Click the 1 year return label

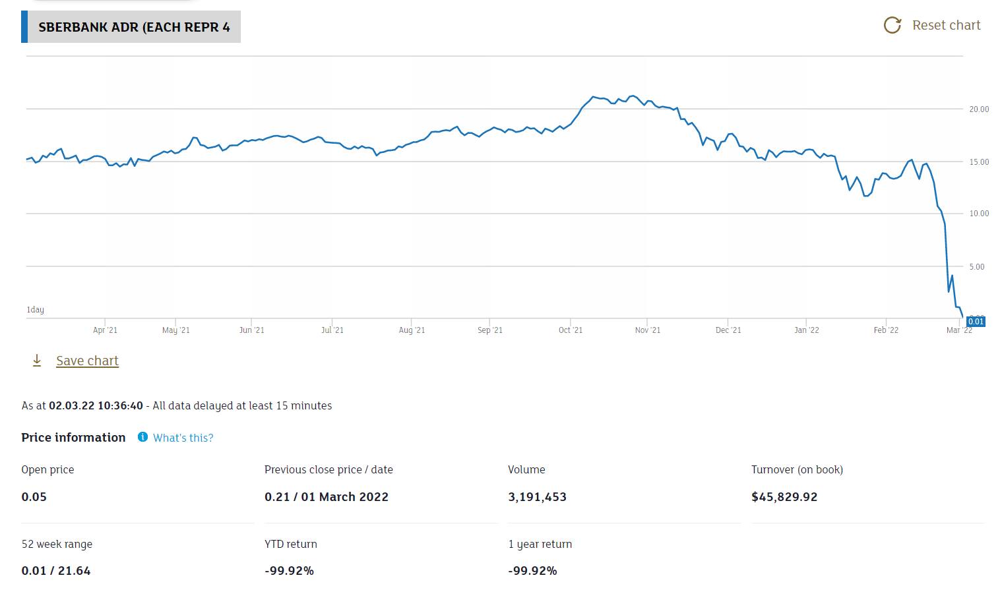(x=540, y=544)
